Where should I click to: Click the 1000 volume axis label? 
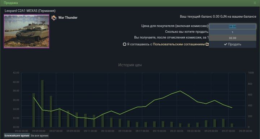point(251,73)
